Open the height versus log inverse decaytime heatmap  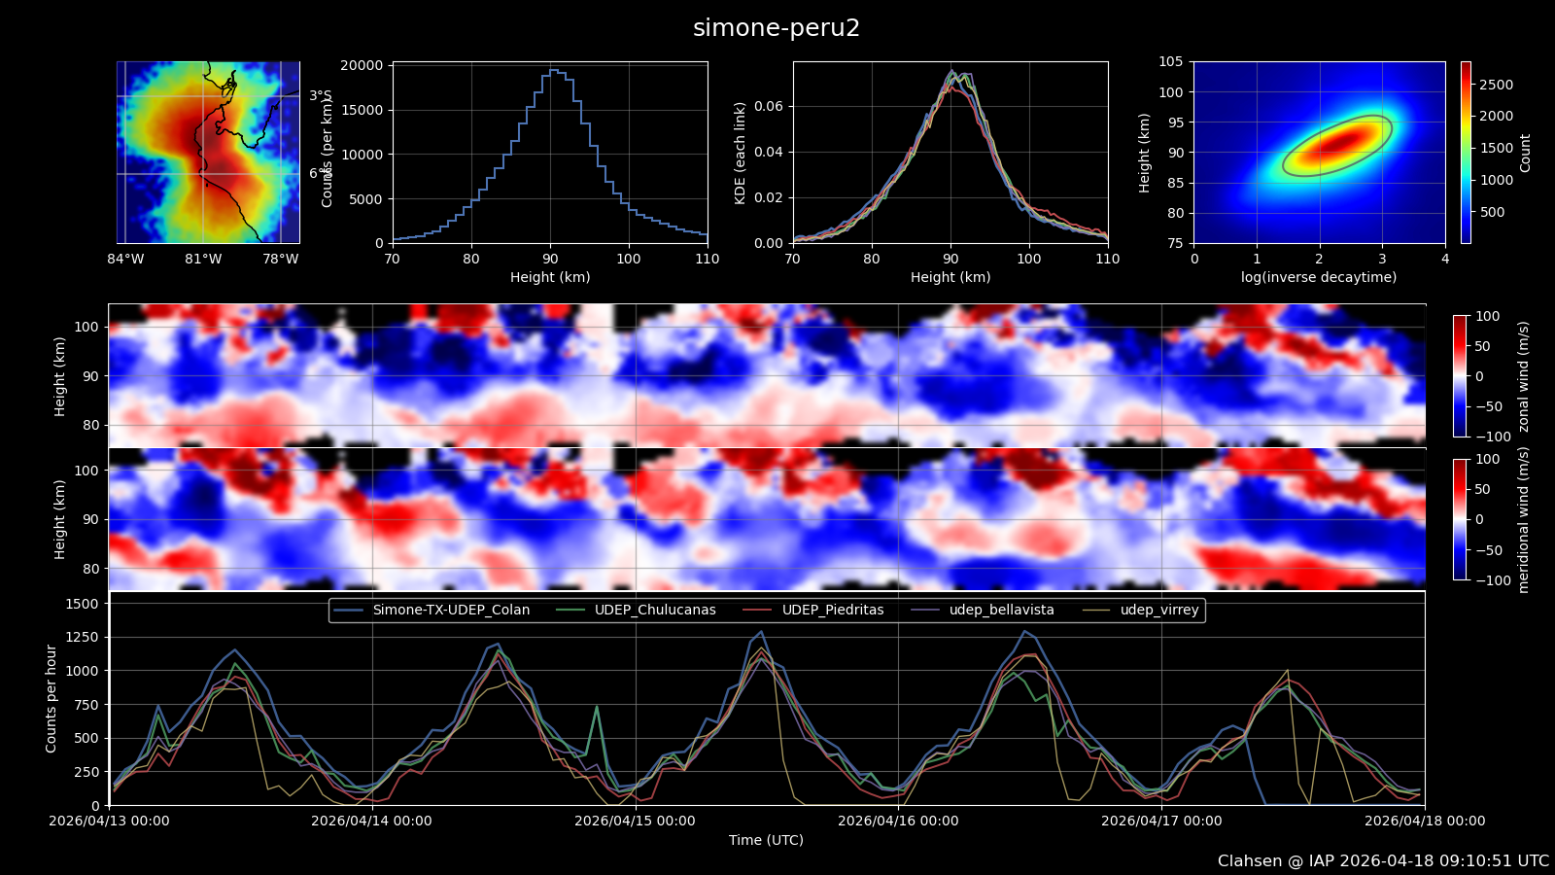coord(1319,153)
